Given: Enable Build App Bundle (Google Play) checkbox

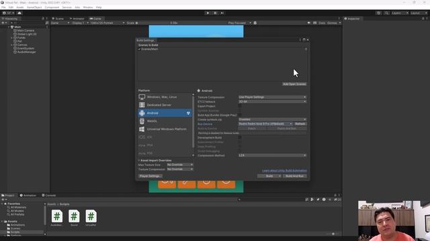Looking at the screenshot, I should click(x=240, y=115).
